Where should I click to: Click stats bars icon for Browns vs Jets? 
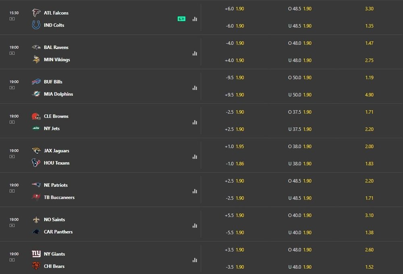click(195, 122)
